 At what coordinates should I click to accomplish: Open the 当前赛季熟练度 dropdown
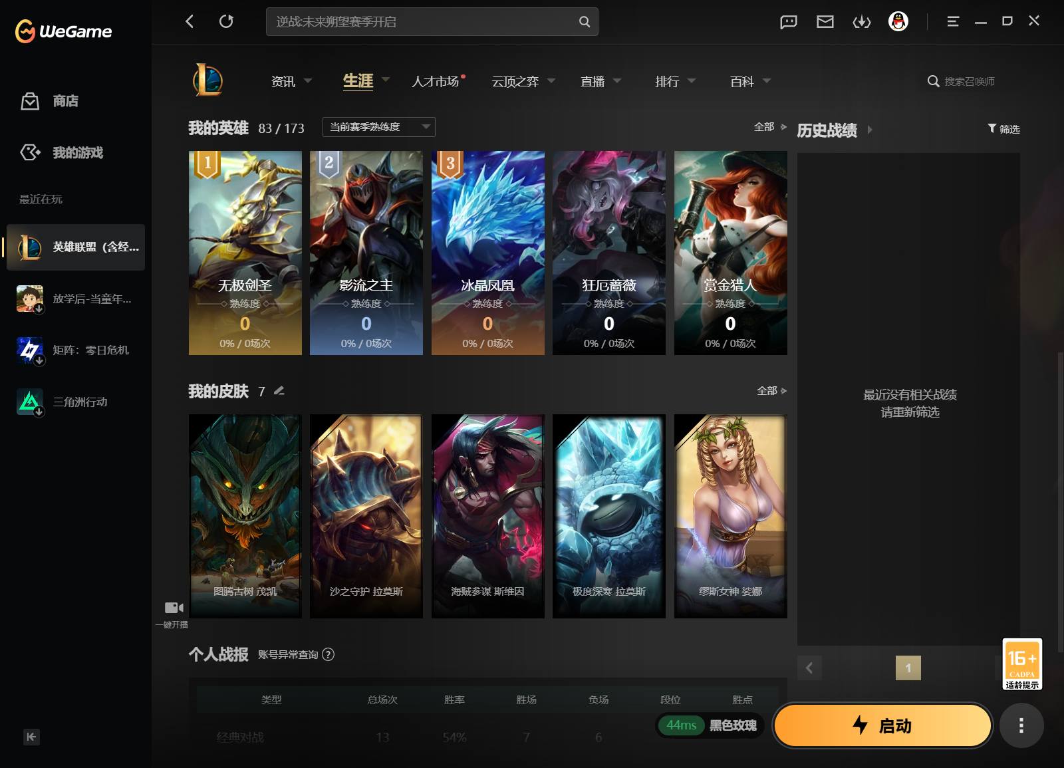click(379, 127)
